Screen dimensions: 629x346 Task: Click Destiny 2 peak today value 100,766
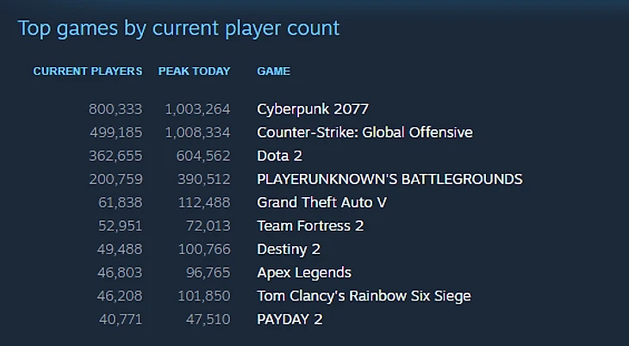[x=204, y=250]
